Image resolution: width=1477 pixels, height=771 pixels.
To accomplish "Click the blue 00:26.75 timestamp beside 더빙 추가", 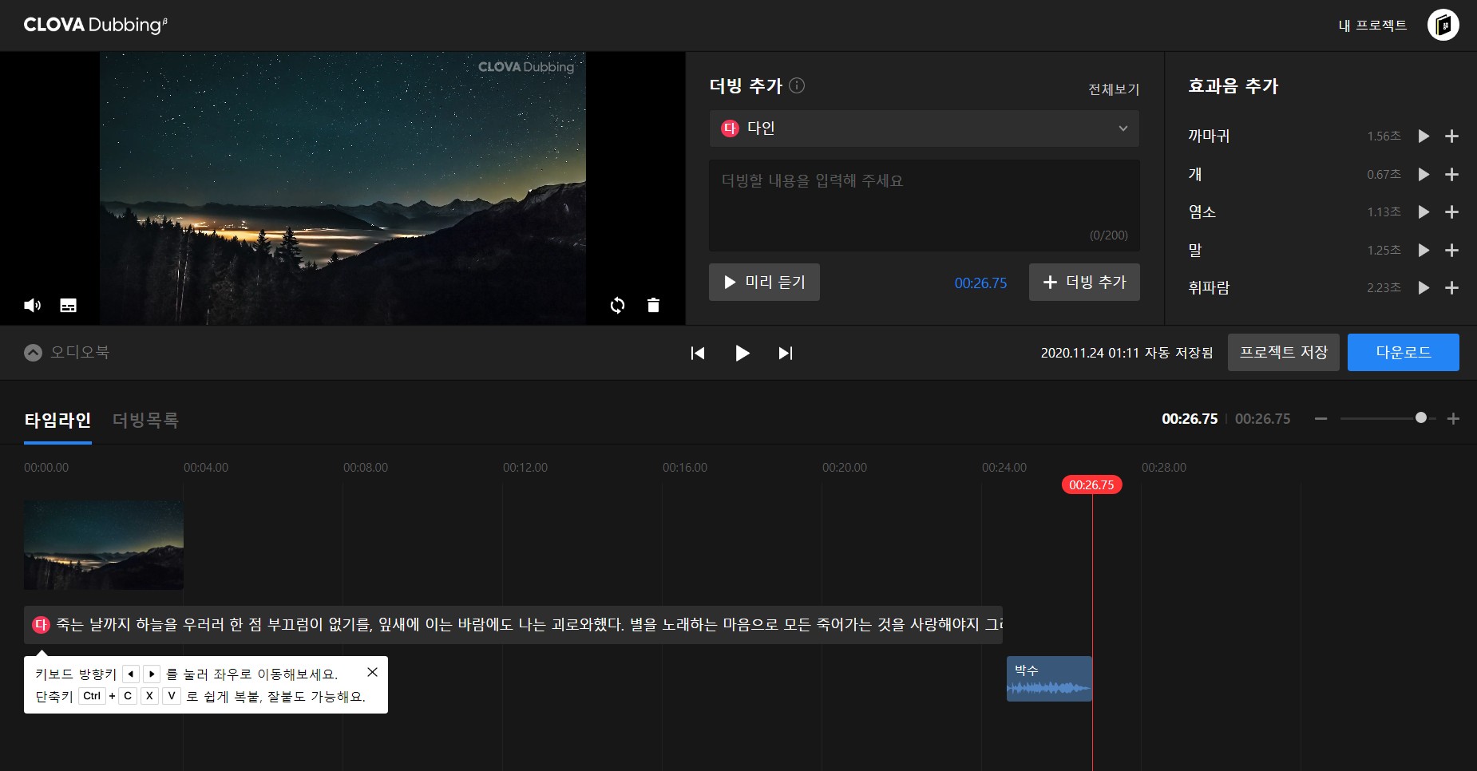I will coord(980,283).
